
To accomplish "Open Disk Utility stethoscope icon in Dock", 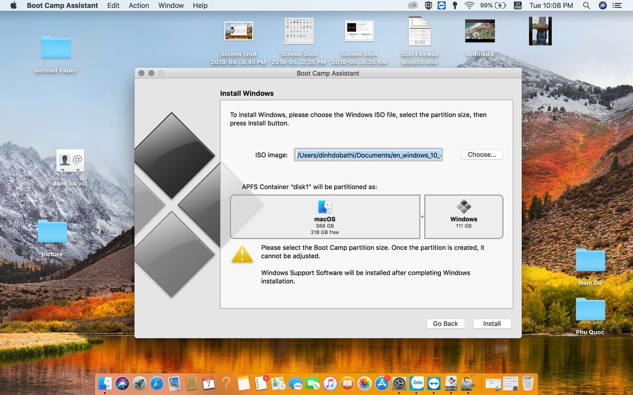I will (468, 383).
